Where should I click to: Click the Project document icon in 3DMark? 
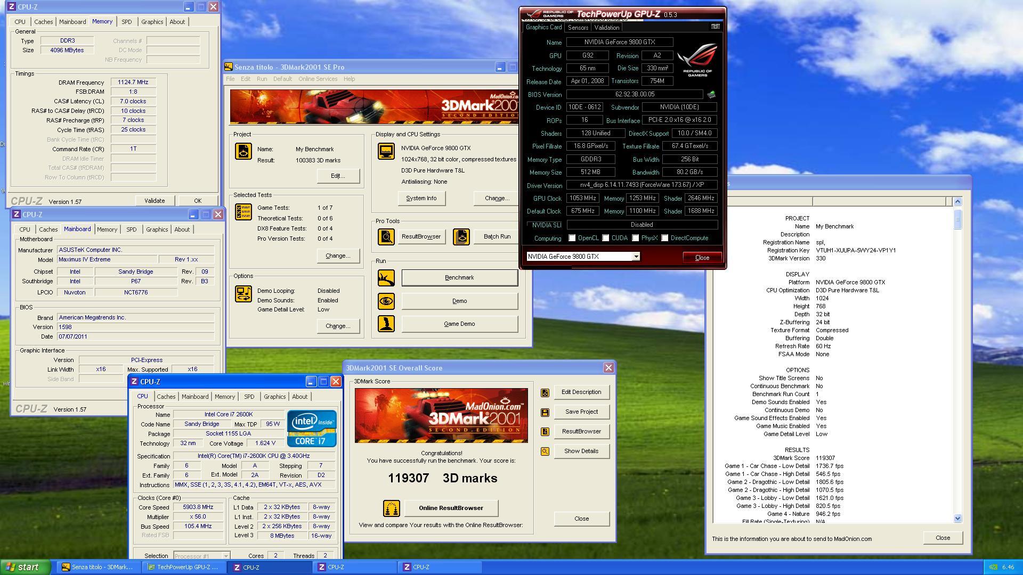243,151
